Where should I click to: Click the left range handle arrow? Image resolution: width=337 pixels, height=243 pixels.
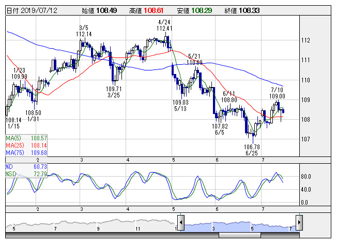pyautogui.click(x=181, y=222)
